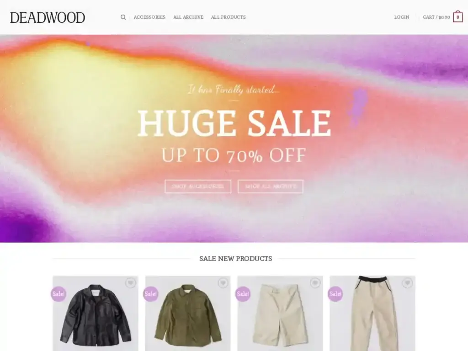Open the Accessories menu item
Image resolution: width=468 pixels, height=351 pixels.
tap(149, 17)
